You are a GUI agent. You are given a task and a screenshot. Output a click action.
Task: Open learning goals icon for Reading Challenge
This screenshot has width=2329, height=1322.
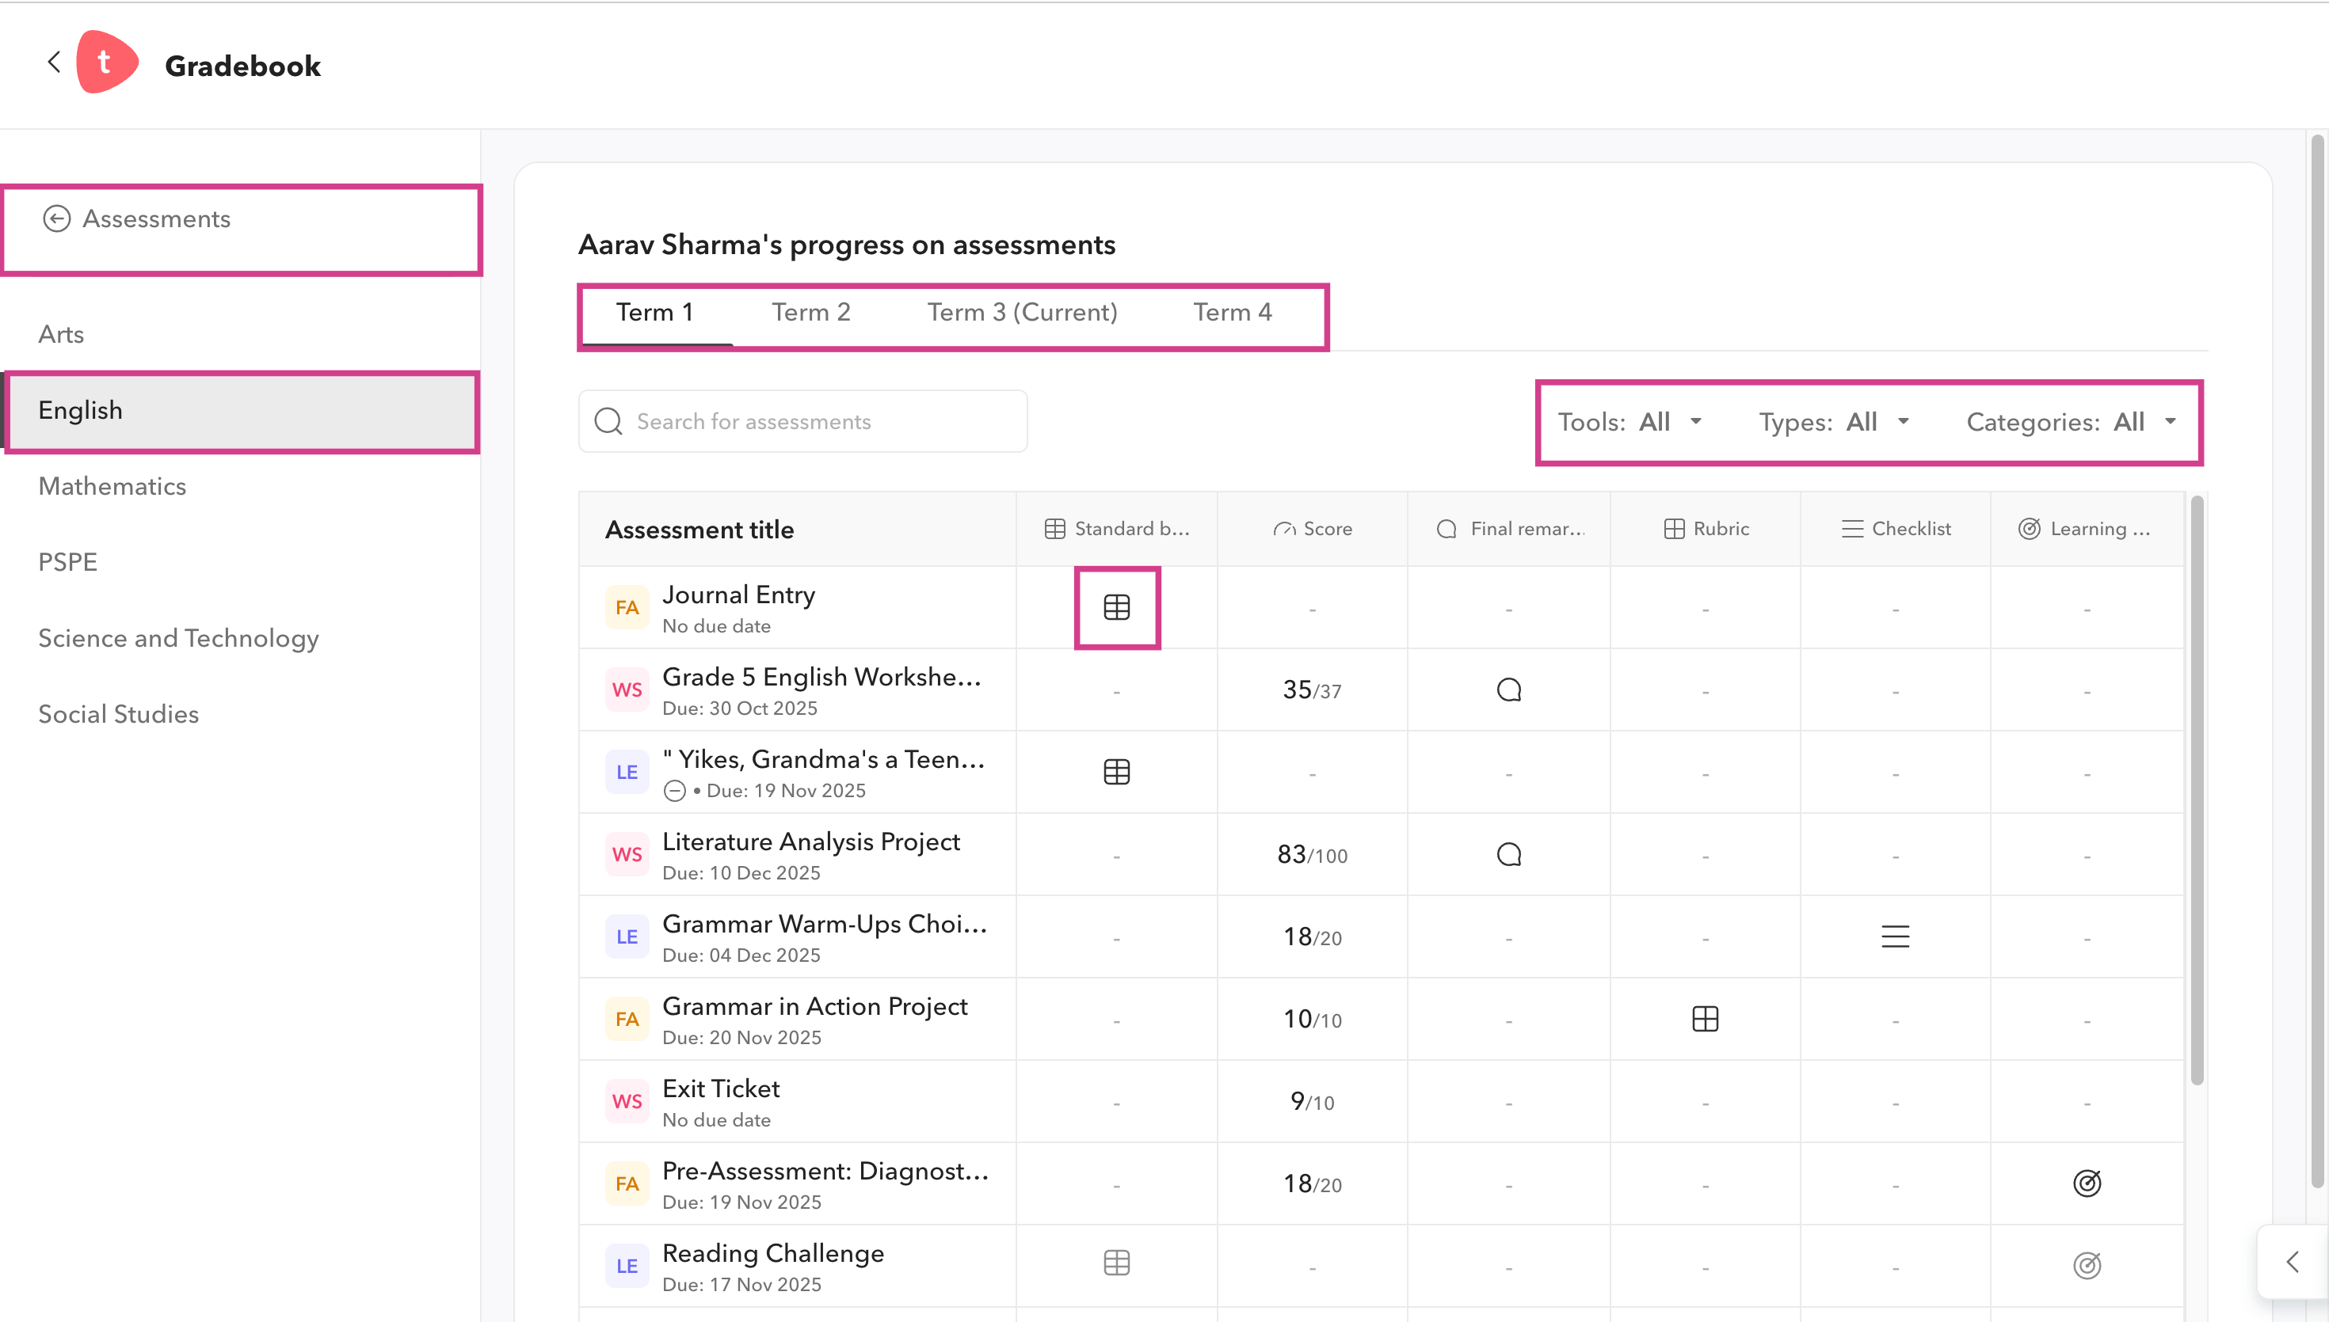(2087, 1265)
